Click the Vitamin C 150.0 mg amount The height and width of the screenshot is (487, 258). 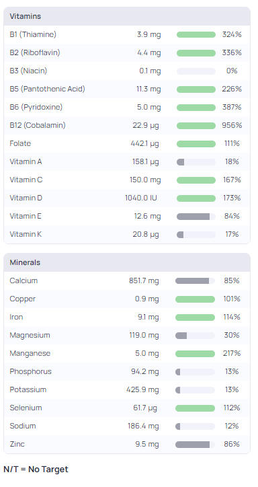pyautogui.click(x=145, y=180)
